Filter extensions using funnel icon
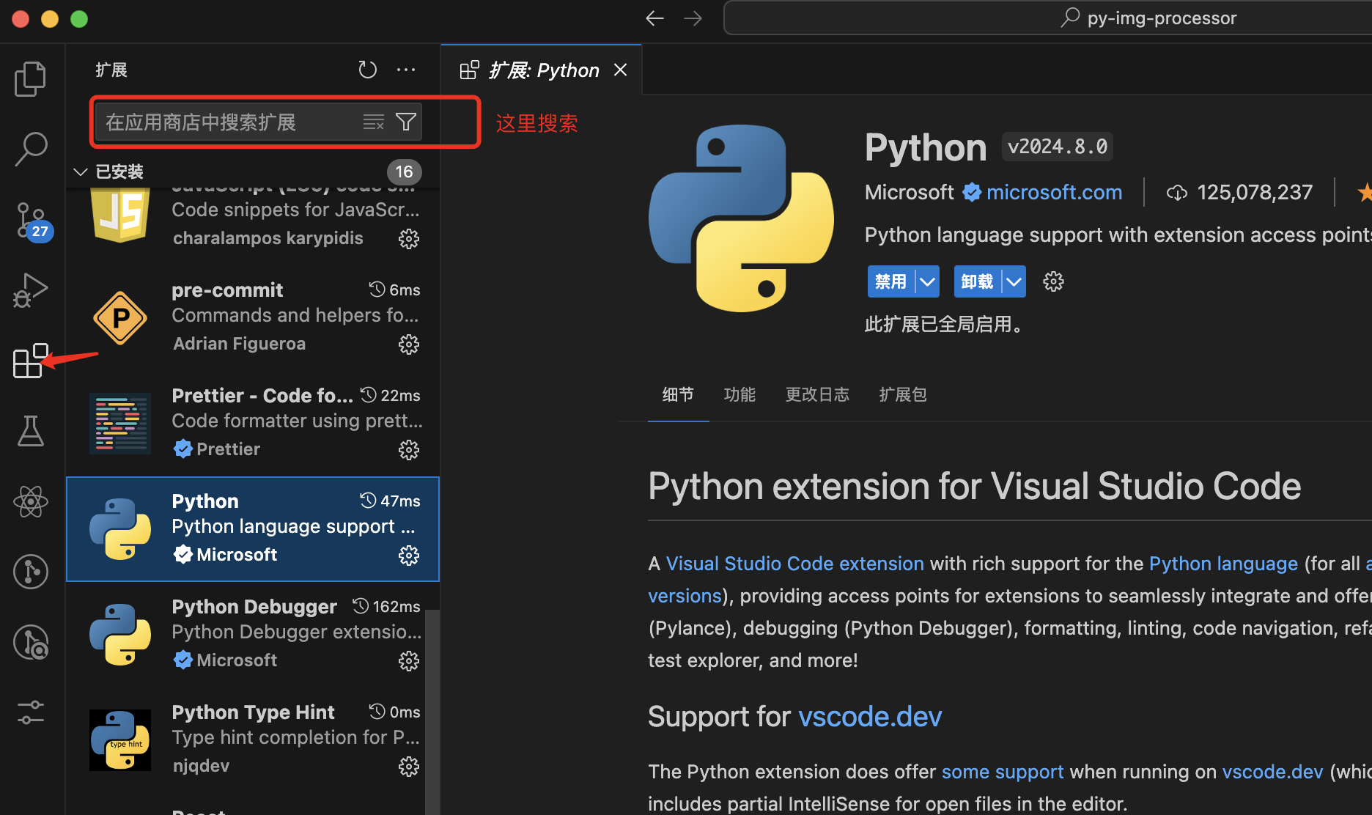Screen dimensions: 1372x815 406,122
